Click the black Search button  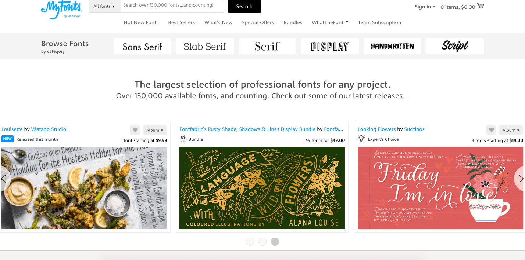click(244, 6)
